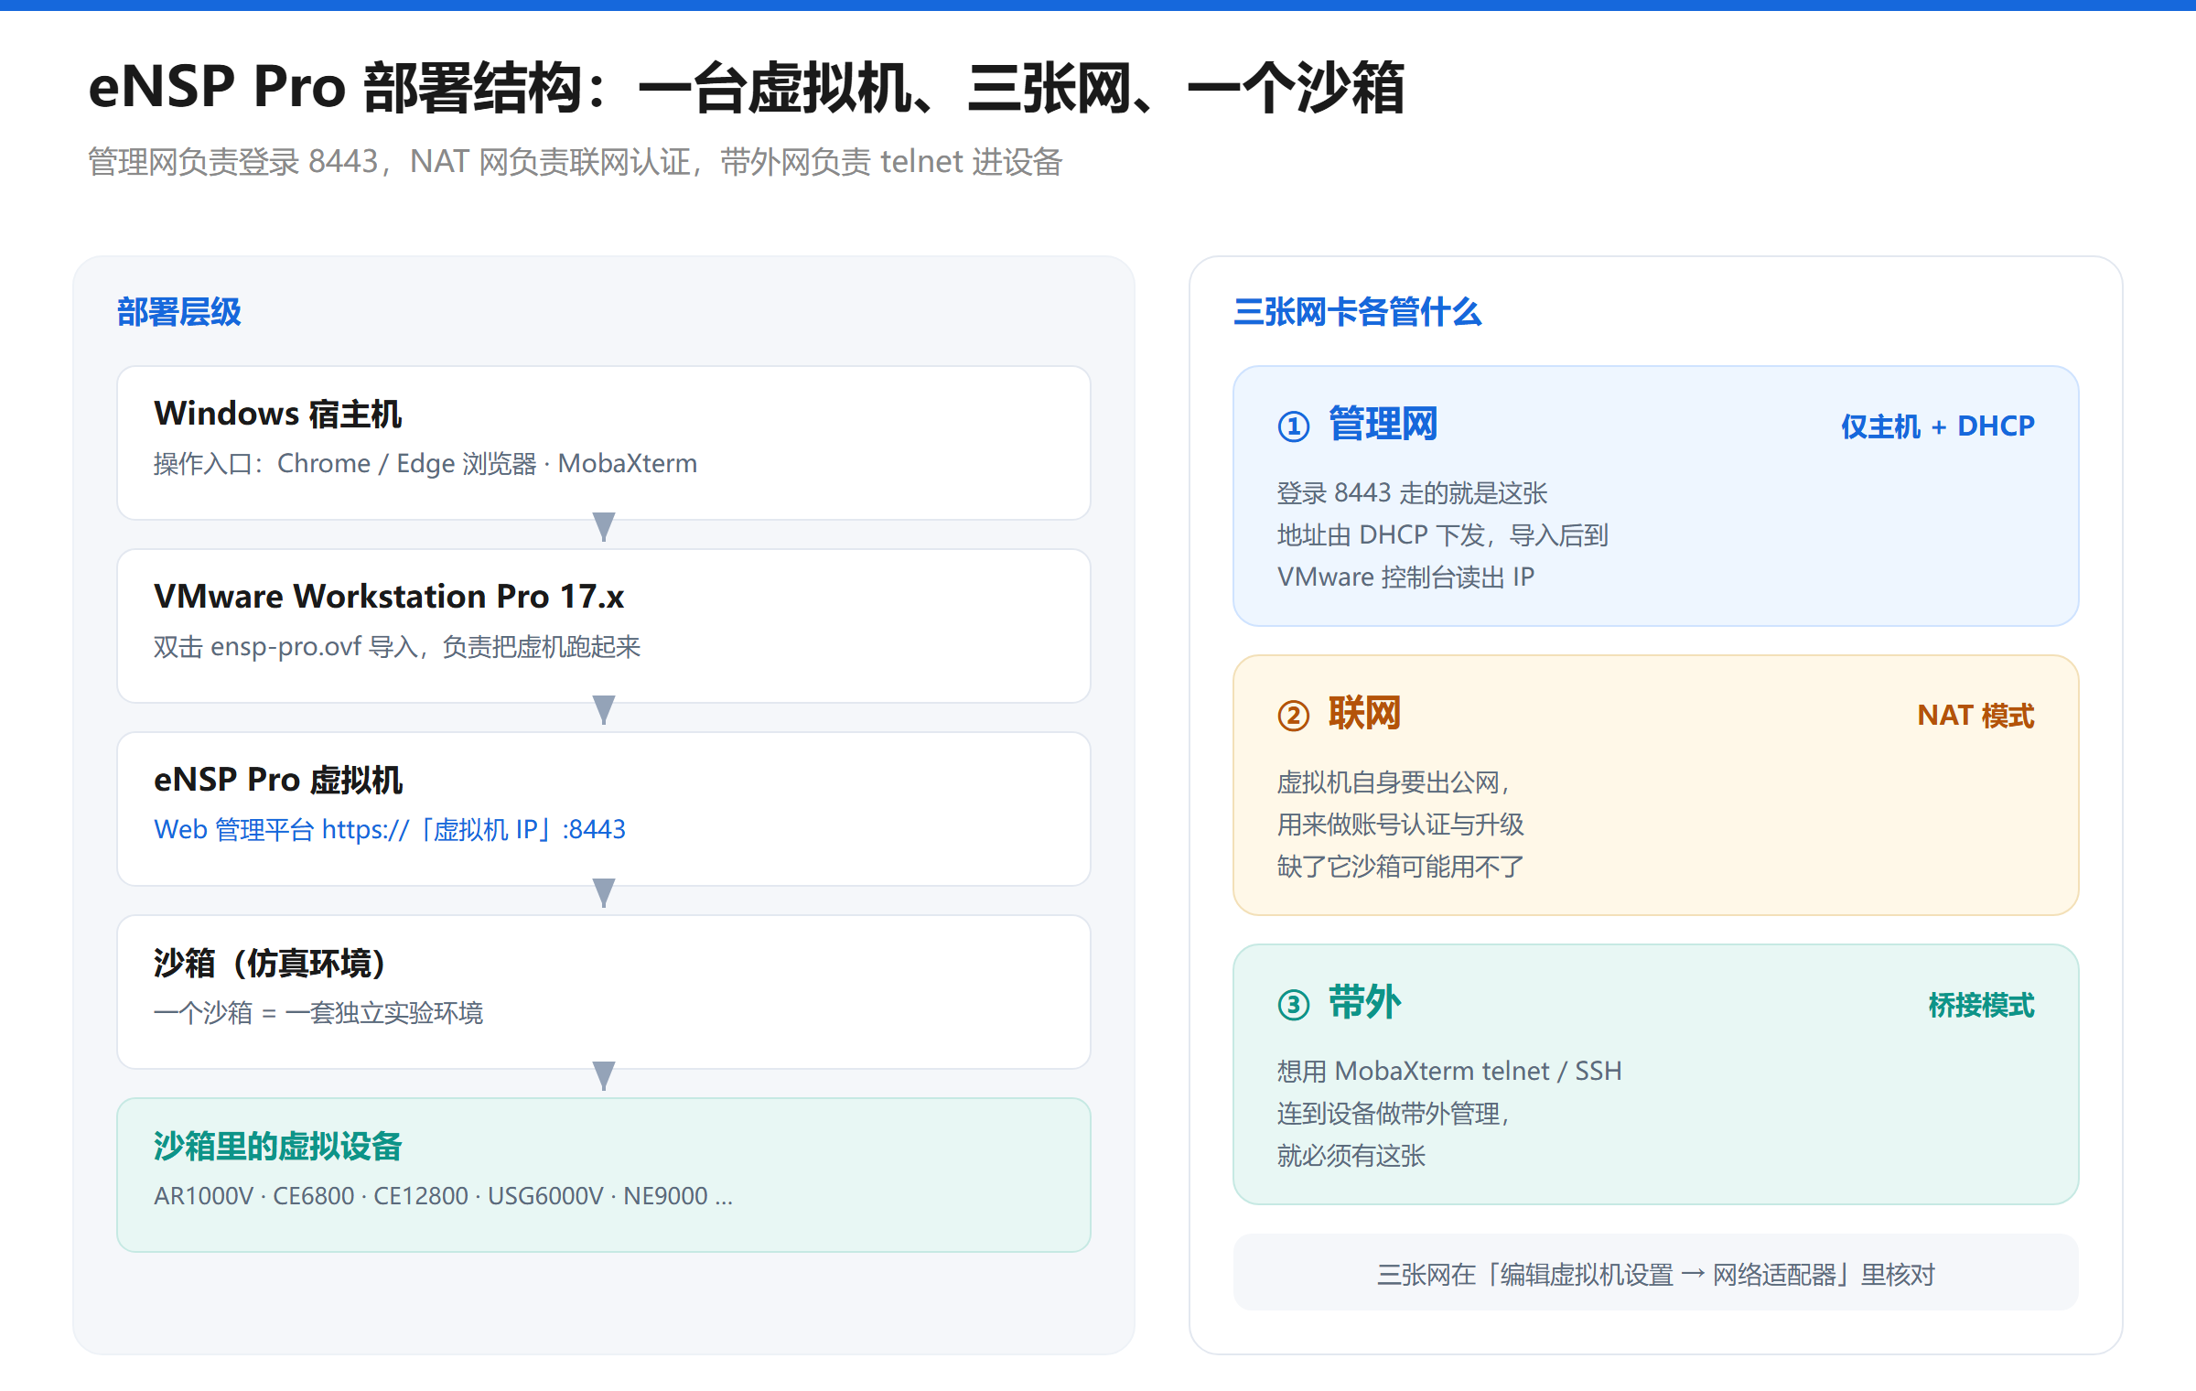Select the 地址由 DHCP 下发 line
Screen dimensions: 2196x1391
coord(1443,535)
